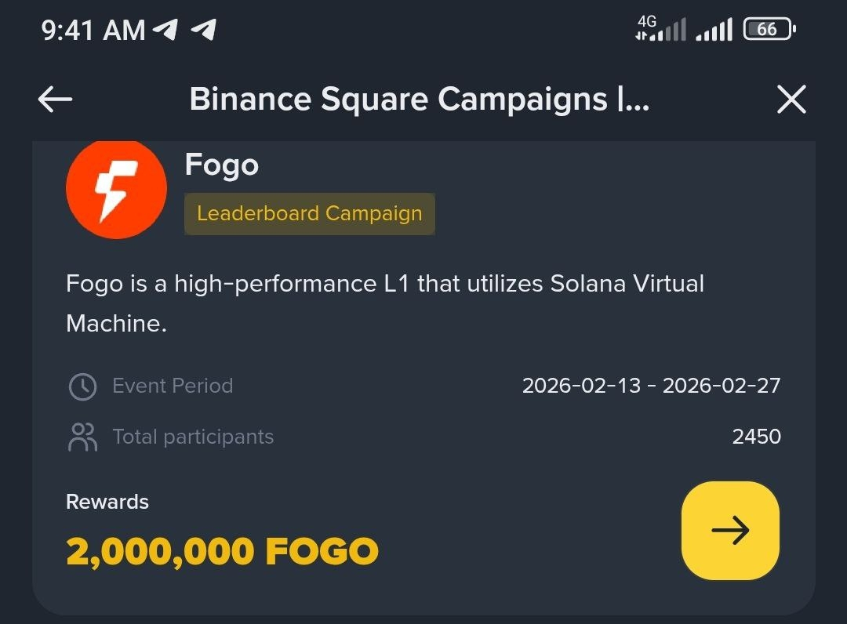
Task: Close the Binance Square Campaigns page
Action: coord(791,100)
